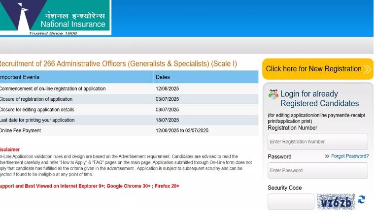
Task: Open Click here for New Registration
Action: tap(318, 69)
